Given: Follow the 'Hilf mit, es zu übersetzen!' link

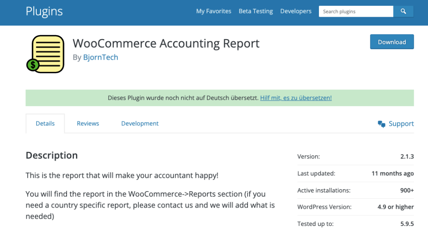Looking at the screenshot, I should pos(296,98).
